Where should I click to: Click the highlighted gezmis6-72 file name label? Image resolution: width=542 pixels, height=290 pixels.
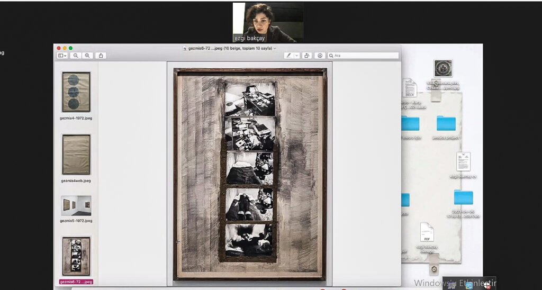pyautogui.click(x=76, y=282)
